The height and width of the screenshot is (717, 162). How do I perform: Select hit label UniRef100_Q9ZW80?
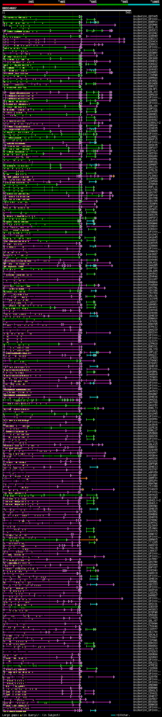tap(145, 53)
